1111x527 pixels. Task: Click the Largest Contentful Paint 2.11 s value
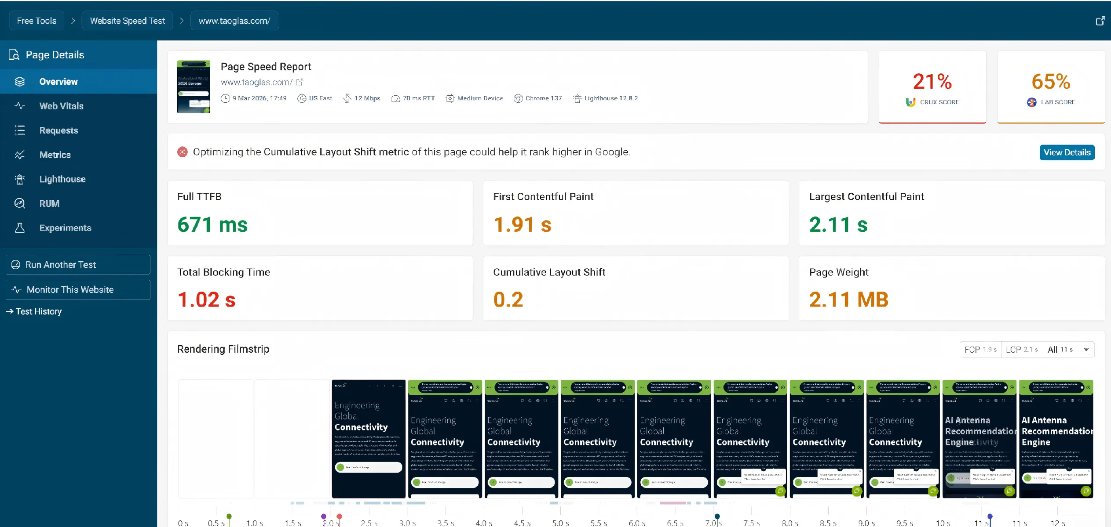838,225
